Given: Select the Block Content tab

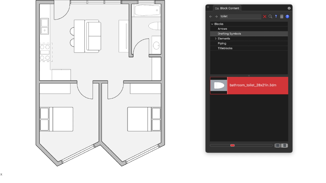Looking at the screenshot, I should [x=227, y=8].
